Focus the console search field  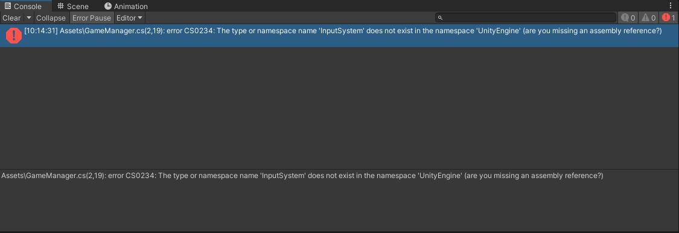(x=526, y=18)
